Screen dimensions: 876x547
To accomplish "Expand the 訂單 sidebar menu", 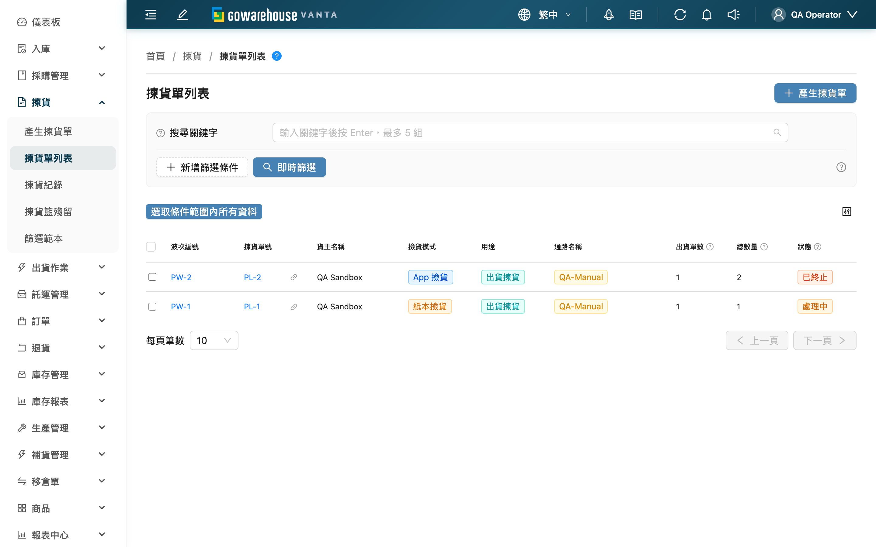I will (63, 321).
